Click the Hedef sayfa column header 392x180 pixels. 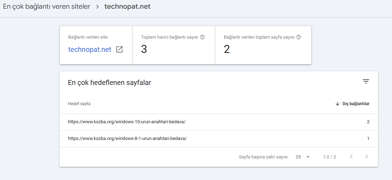coord(79,104)
